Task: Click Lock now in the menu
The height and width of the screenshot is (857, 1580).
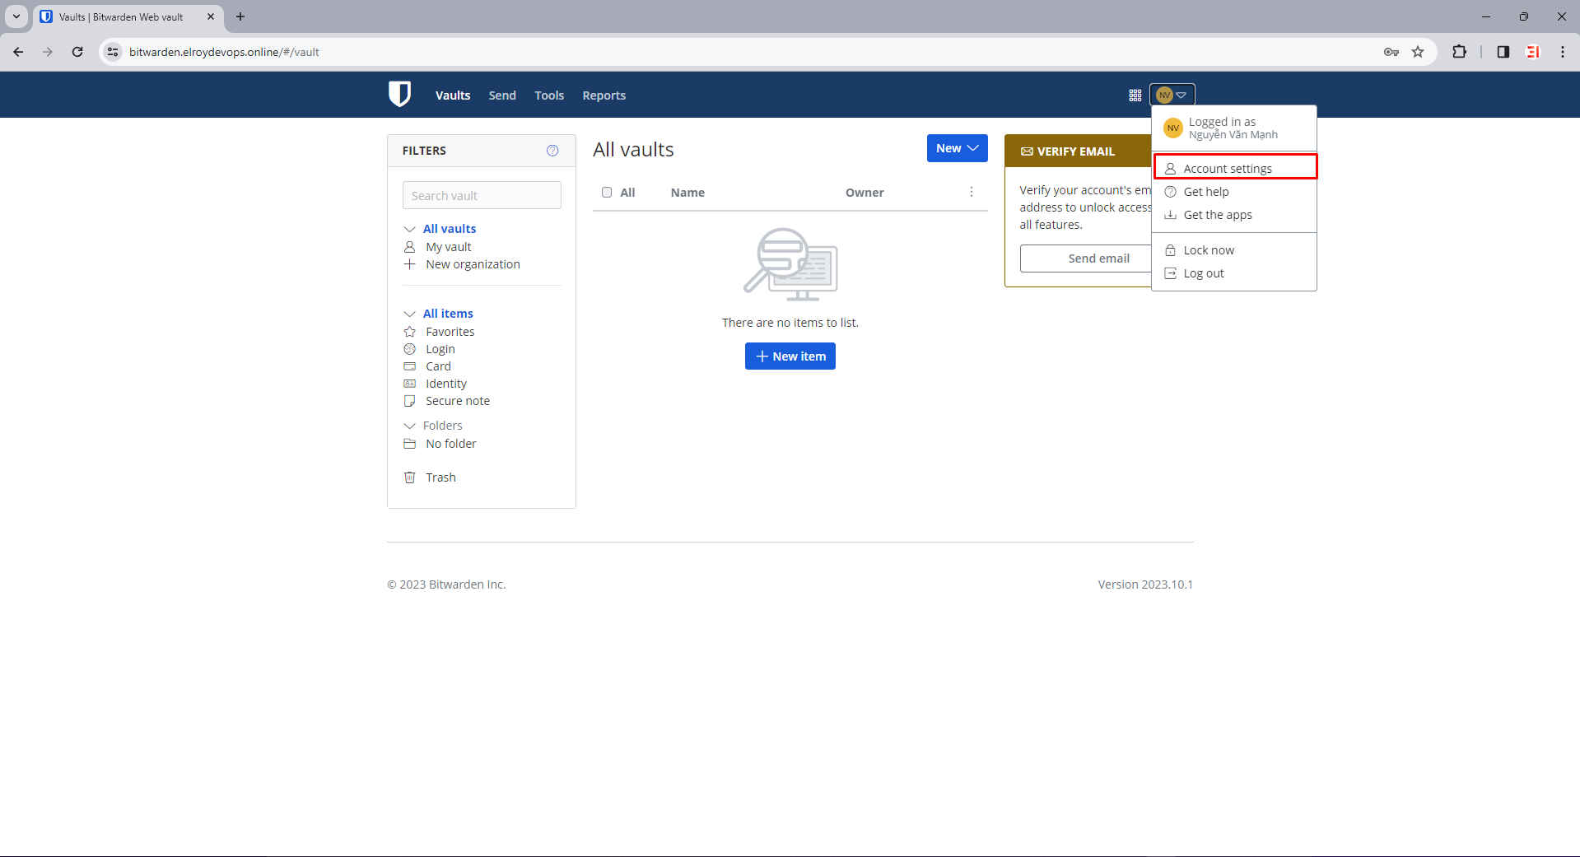Action: tap(1234, 250)
